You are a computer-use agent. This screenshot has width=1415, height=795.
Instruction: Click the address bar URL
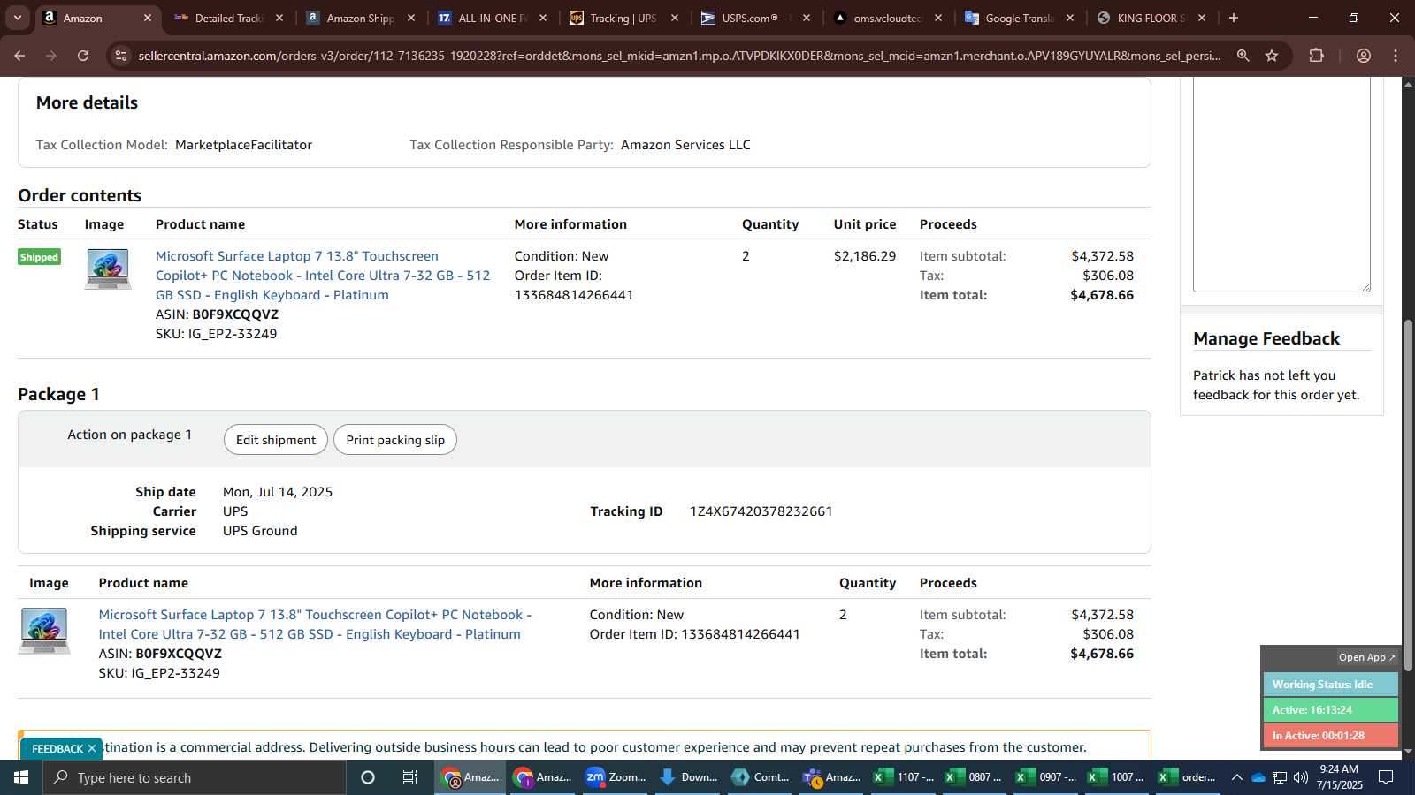679,56
